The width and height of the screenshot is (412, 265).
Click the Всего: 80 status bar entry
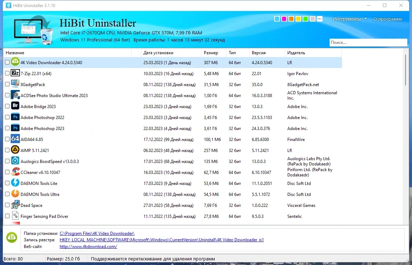tap(13, 259)
